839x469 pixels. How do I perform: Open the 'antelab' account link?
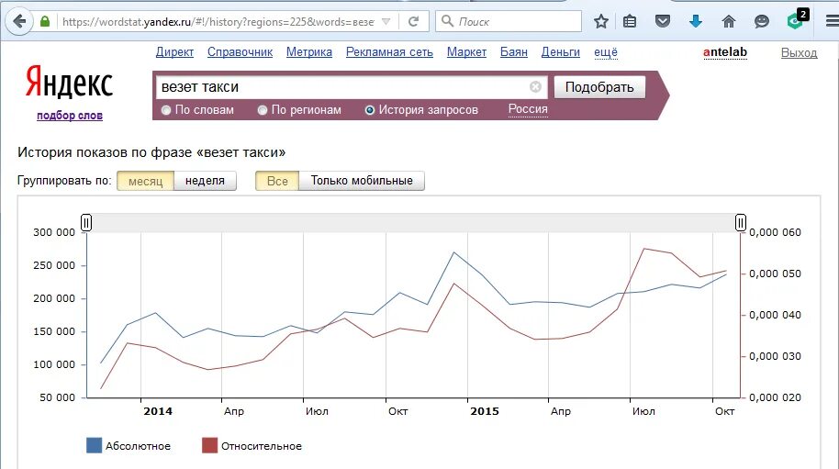coord(725,52)
